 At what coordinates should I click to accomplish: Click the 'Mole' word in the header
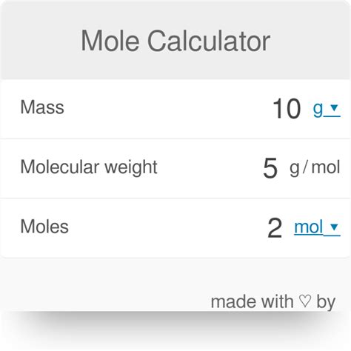pyautogui.click(x=110, y=41)
